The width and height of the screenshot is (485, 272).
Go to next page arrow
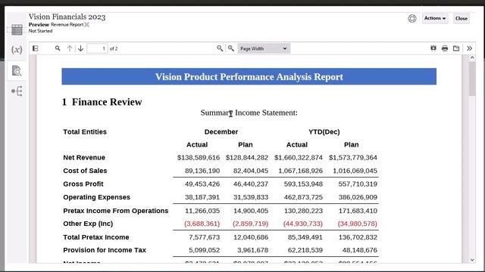(81, 48)
